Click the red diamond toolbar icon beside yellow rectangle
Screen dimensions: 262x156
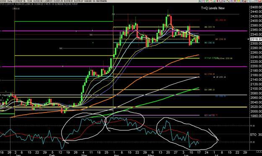235,1
